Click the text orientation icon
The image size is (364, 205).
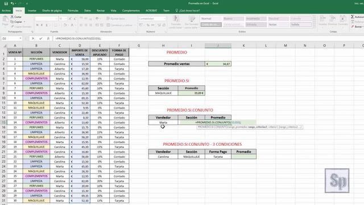coord(97,18)
